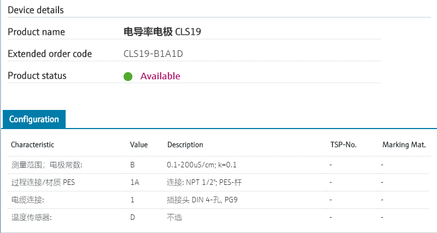This screenshot has width=437, height=233.
Task: Click the Device details heading
Action: click(36, 10)
